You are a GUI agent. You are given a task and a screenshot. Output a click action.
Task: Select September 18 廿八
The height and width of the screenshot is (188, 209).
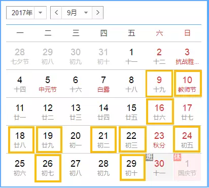coord(21,139)
